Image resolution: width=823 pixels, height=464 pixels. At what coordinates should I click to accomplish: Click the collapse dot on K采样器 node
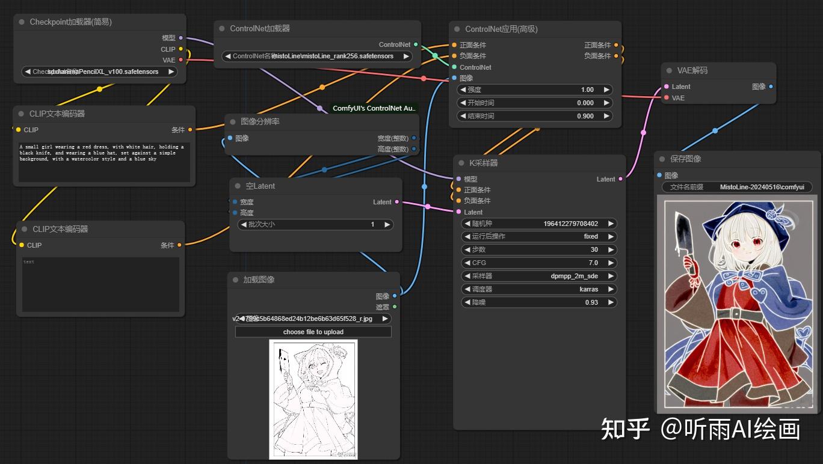coord(461,162)
